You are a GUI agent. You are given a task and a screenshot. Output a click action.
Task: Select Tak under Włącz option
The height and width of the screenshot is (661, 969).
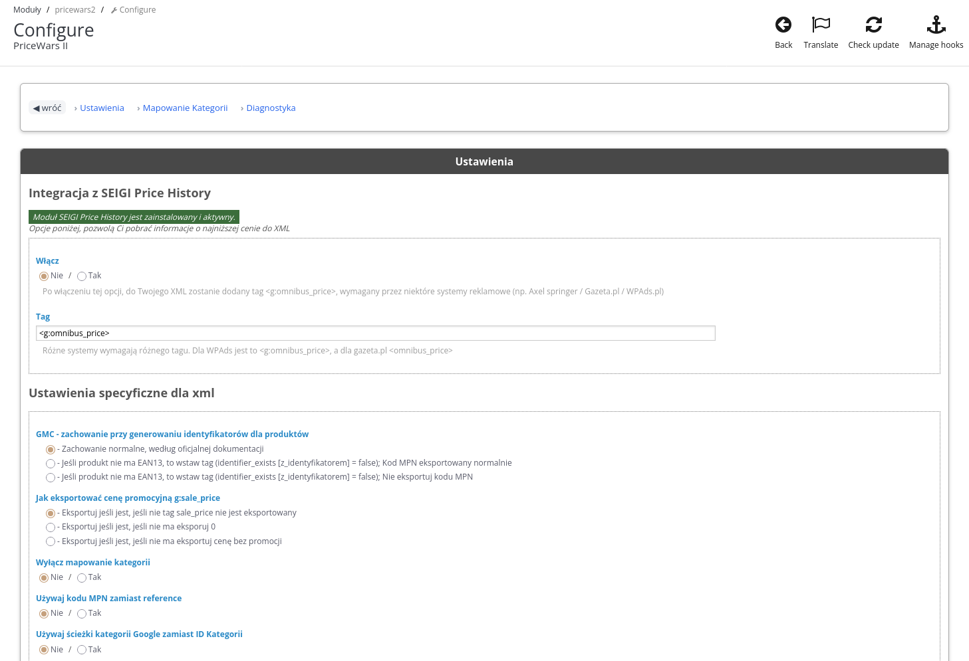tap(82, 276)
